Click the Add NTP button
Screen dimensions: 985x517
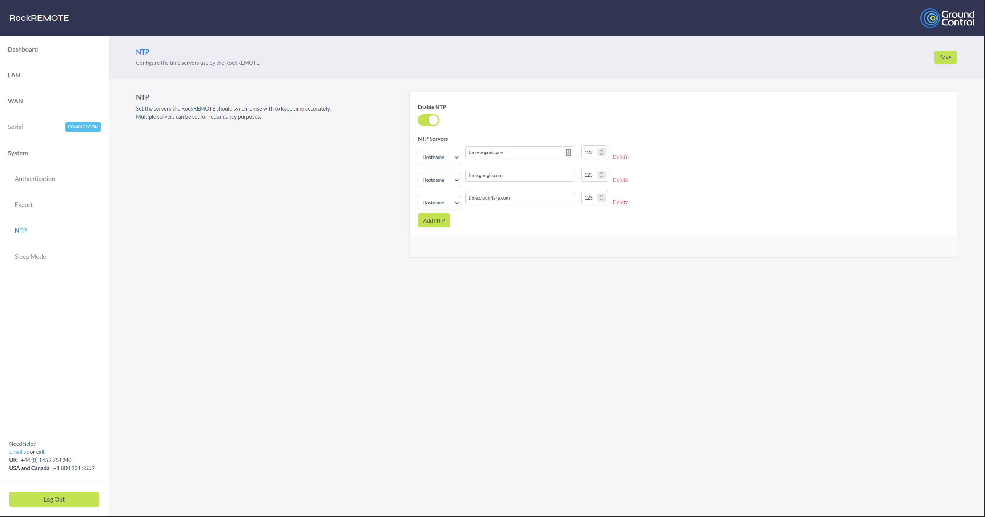click(434, 221)
